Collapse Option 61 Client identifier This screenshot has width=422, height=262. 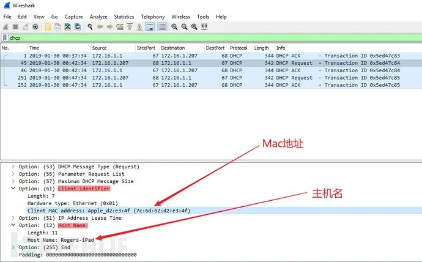click(x=13, y=189)
